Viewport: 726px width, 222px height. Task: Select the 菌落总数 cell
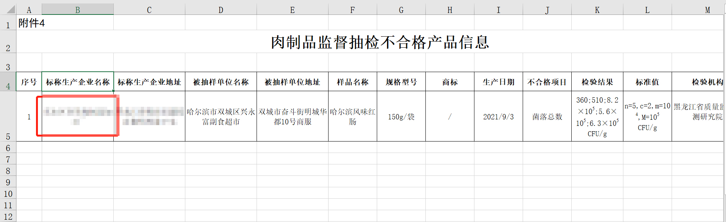(547, 117)
